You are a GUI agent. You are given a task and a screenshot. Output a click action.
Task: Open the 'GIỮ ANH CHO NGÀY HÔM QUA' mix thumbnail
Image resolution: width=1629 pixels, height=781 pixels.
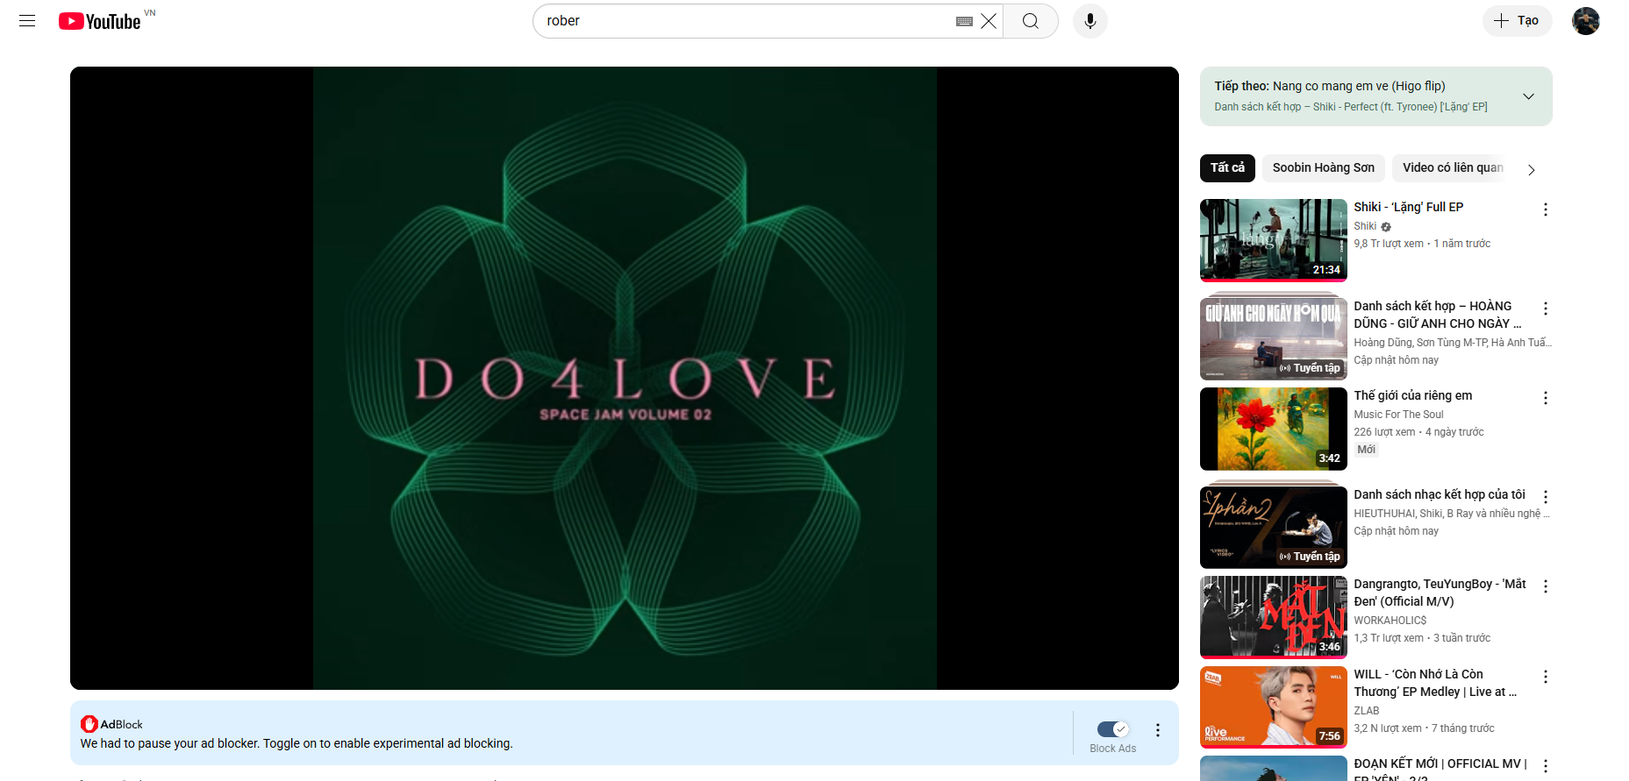[x=1274, y=338]
